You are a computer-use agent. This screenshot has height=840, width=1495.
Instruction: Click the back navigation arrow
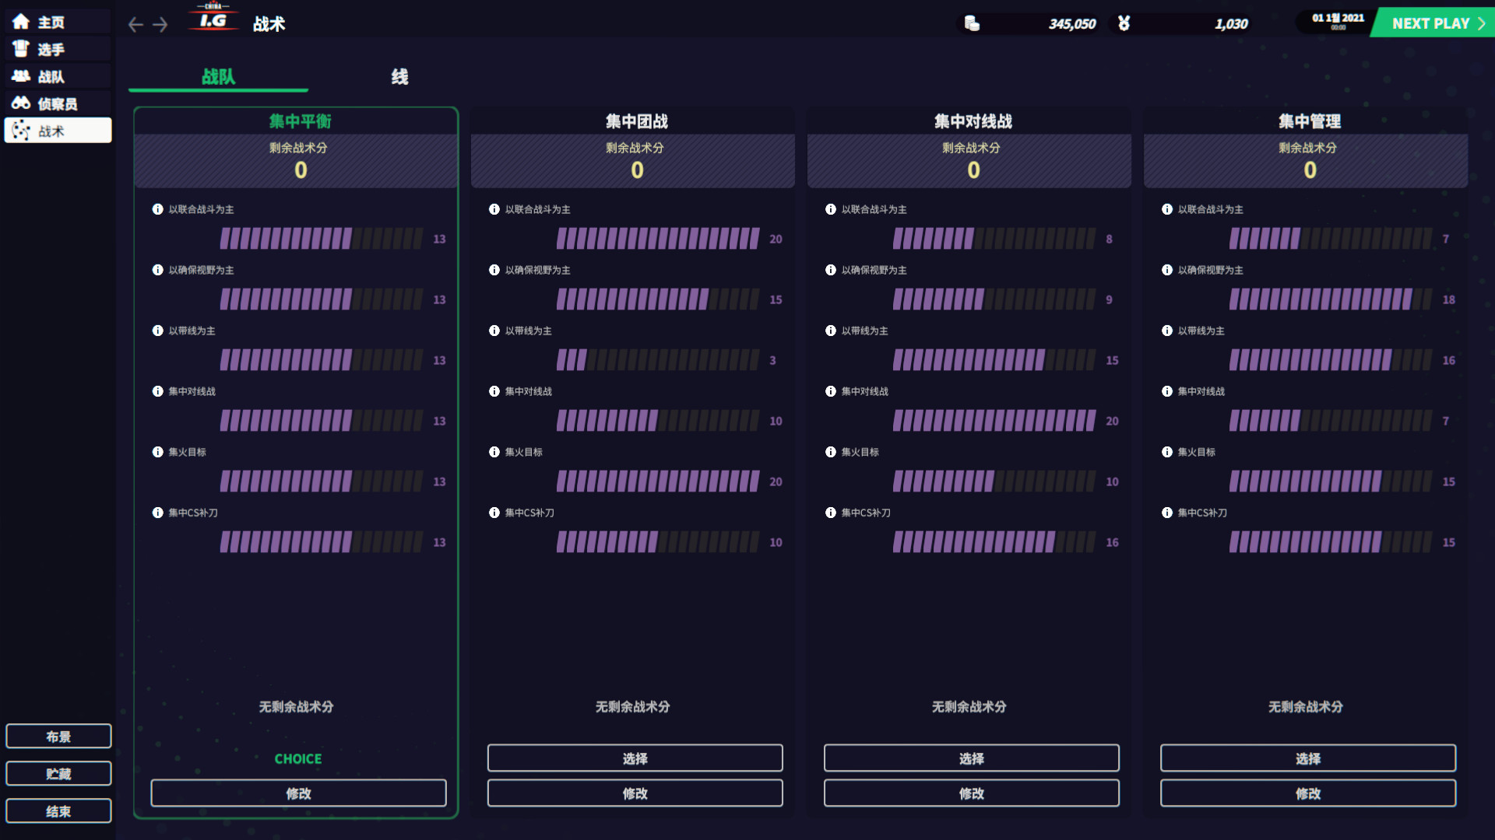coord(134,24)
